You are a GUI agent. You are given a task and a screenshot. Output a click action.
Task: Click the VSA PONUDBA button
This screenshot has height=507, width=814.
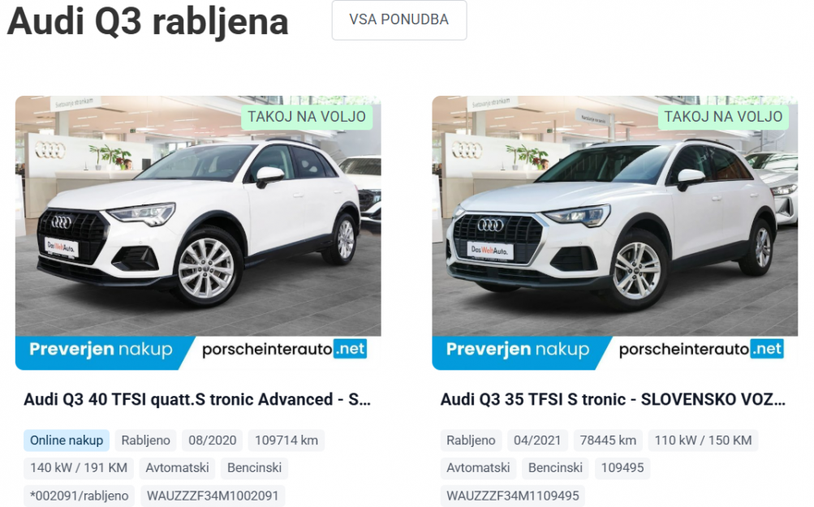pos(398,19)
